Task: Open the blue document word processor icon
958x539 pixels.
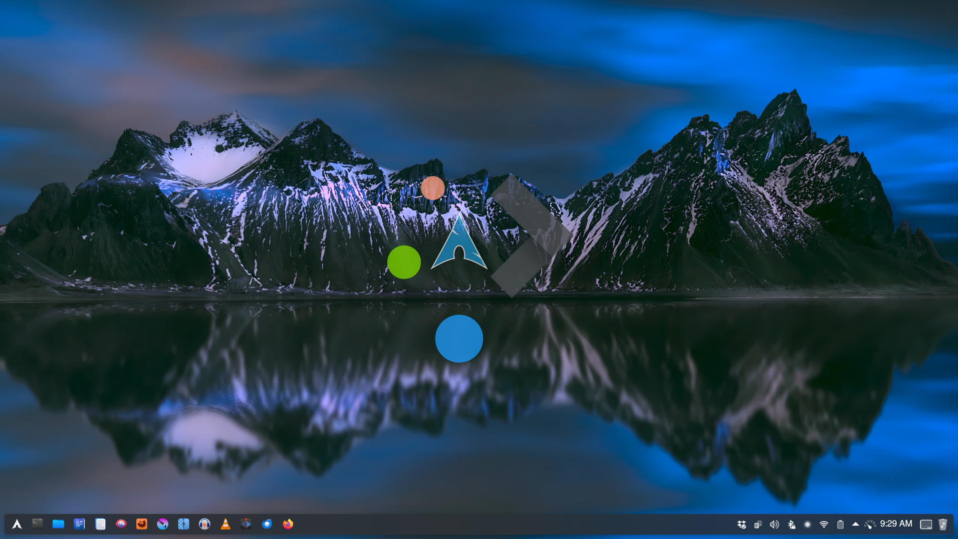Action: 79,524
